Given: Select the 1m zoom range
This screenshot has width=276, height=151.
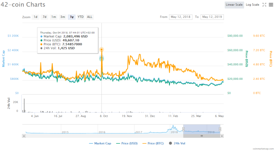Looking at the screenshot, I should pyautogui.click(x=54, y=17).
